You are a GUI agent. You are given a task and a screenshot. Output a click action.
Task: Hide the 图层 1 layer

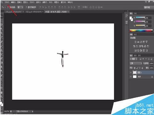[131, 72]
